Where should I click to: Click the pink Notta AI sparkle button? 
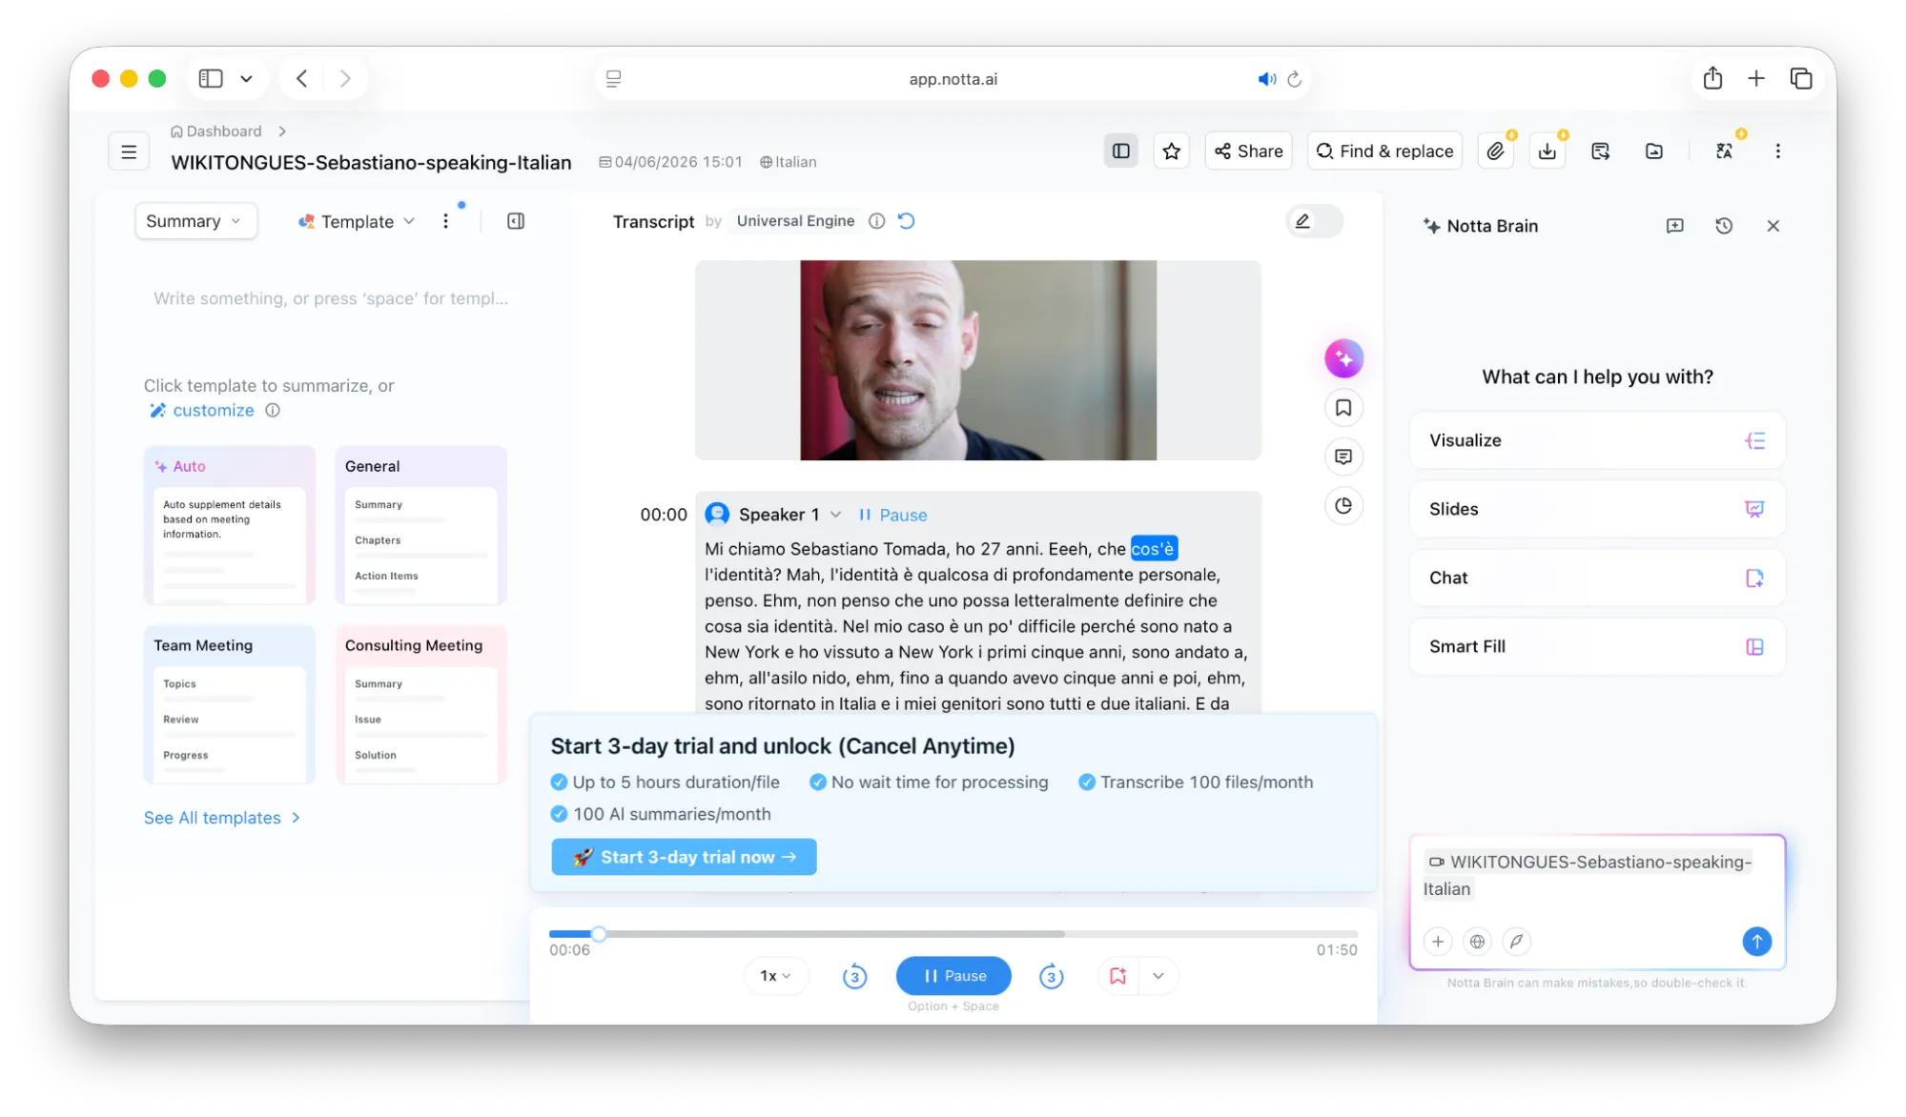1343,358
